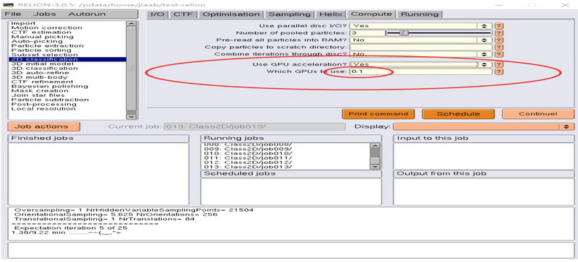Image resolution: width=578 pixels, height=262 pixels.
Task: Switch to the Helix tab
Action: (331, 14)
